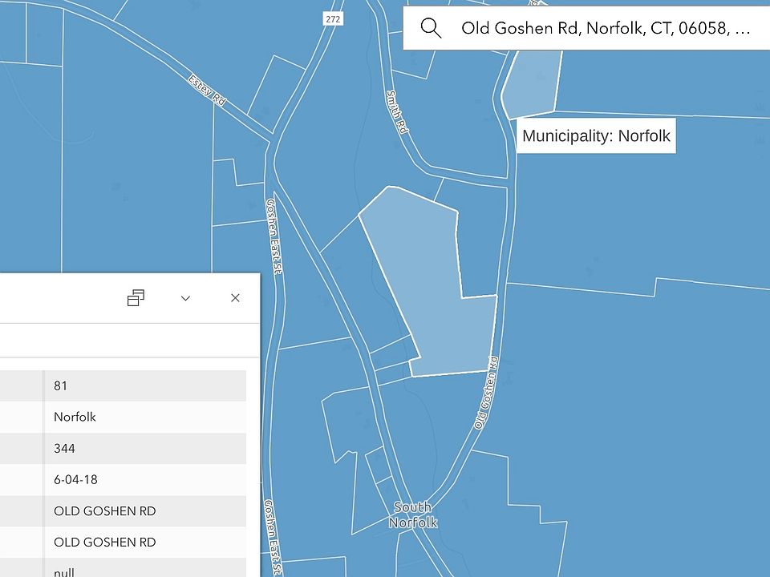Click the Municipality: Norfolk tooltip
Screen dimensions: 770x577
tap(596, 136)
